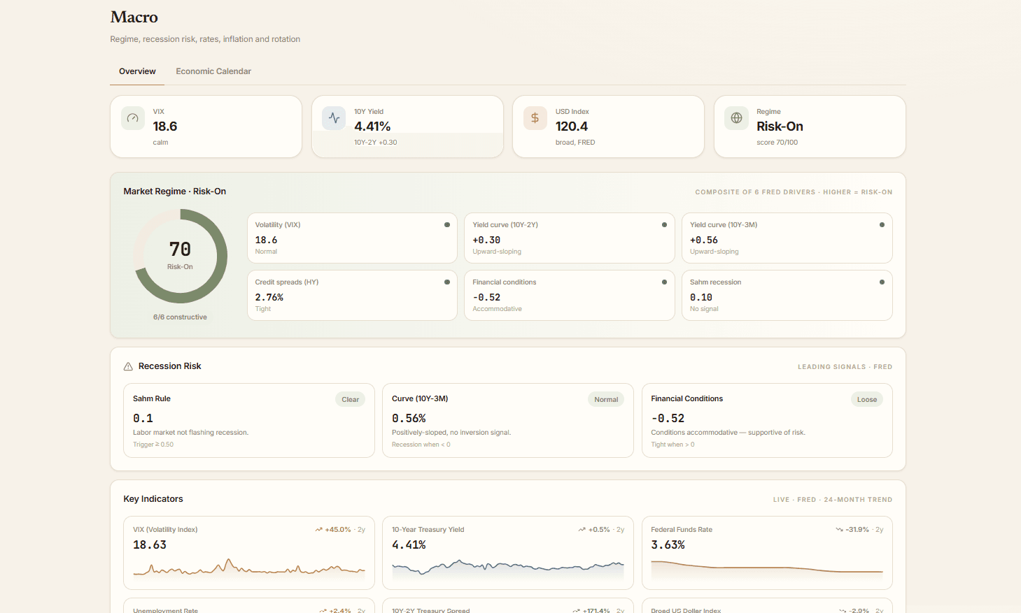Click the Key Indicators section heading

click(x=153, y=499)
